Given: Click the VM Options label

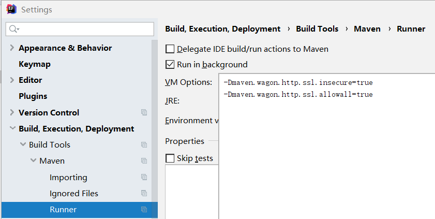Looking at the screenshot, I should [188, 82].
